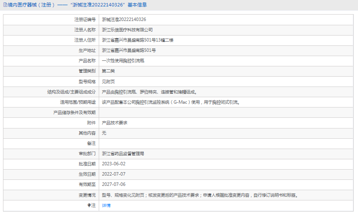The image size is (358, 215).
Task: Click the 批准日期 row label
Action: click(87, 164)
